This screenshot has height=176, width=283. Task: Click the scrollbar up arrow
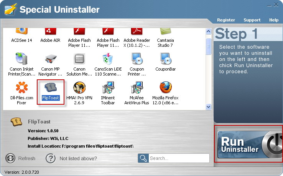tap(209, 31)
